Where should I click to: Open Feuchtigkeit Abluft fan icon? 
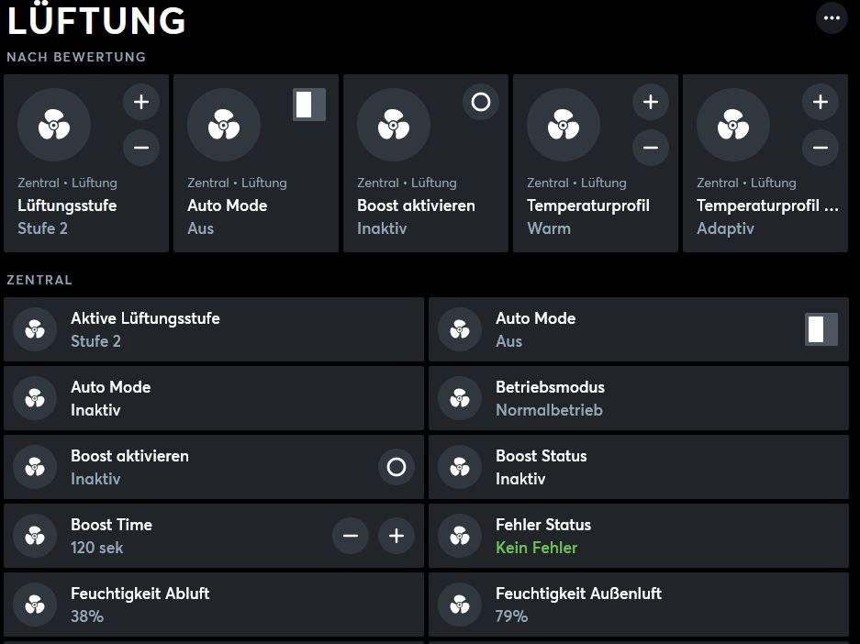pyautogui.click(x=35, y=605)
